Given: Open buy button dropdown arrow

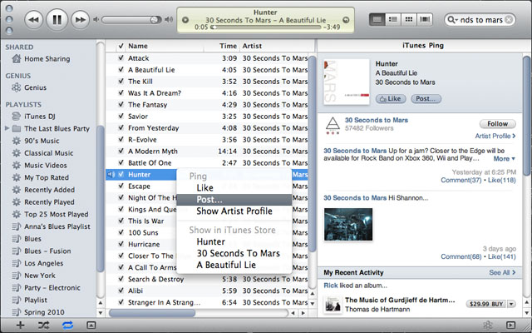Looking at the screenshot, I should click(511, 304).
